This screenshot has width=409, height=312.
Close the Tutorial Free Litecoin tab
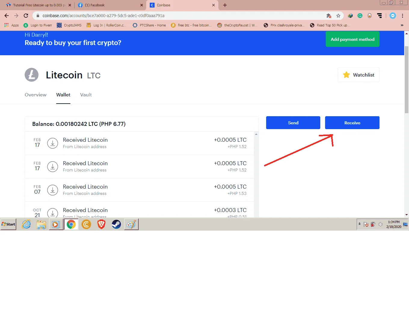point(70,5)
